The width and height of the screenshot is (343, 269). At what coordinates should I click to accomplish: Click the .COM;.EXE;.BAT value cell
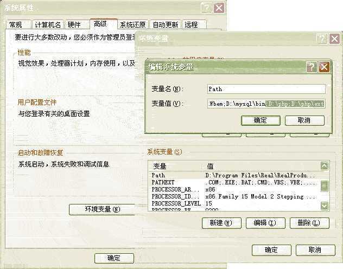261,182
